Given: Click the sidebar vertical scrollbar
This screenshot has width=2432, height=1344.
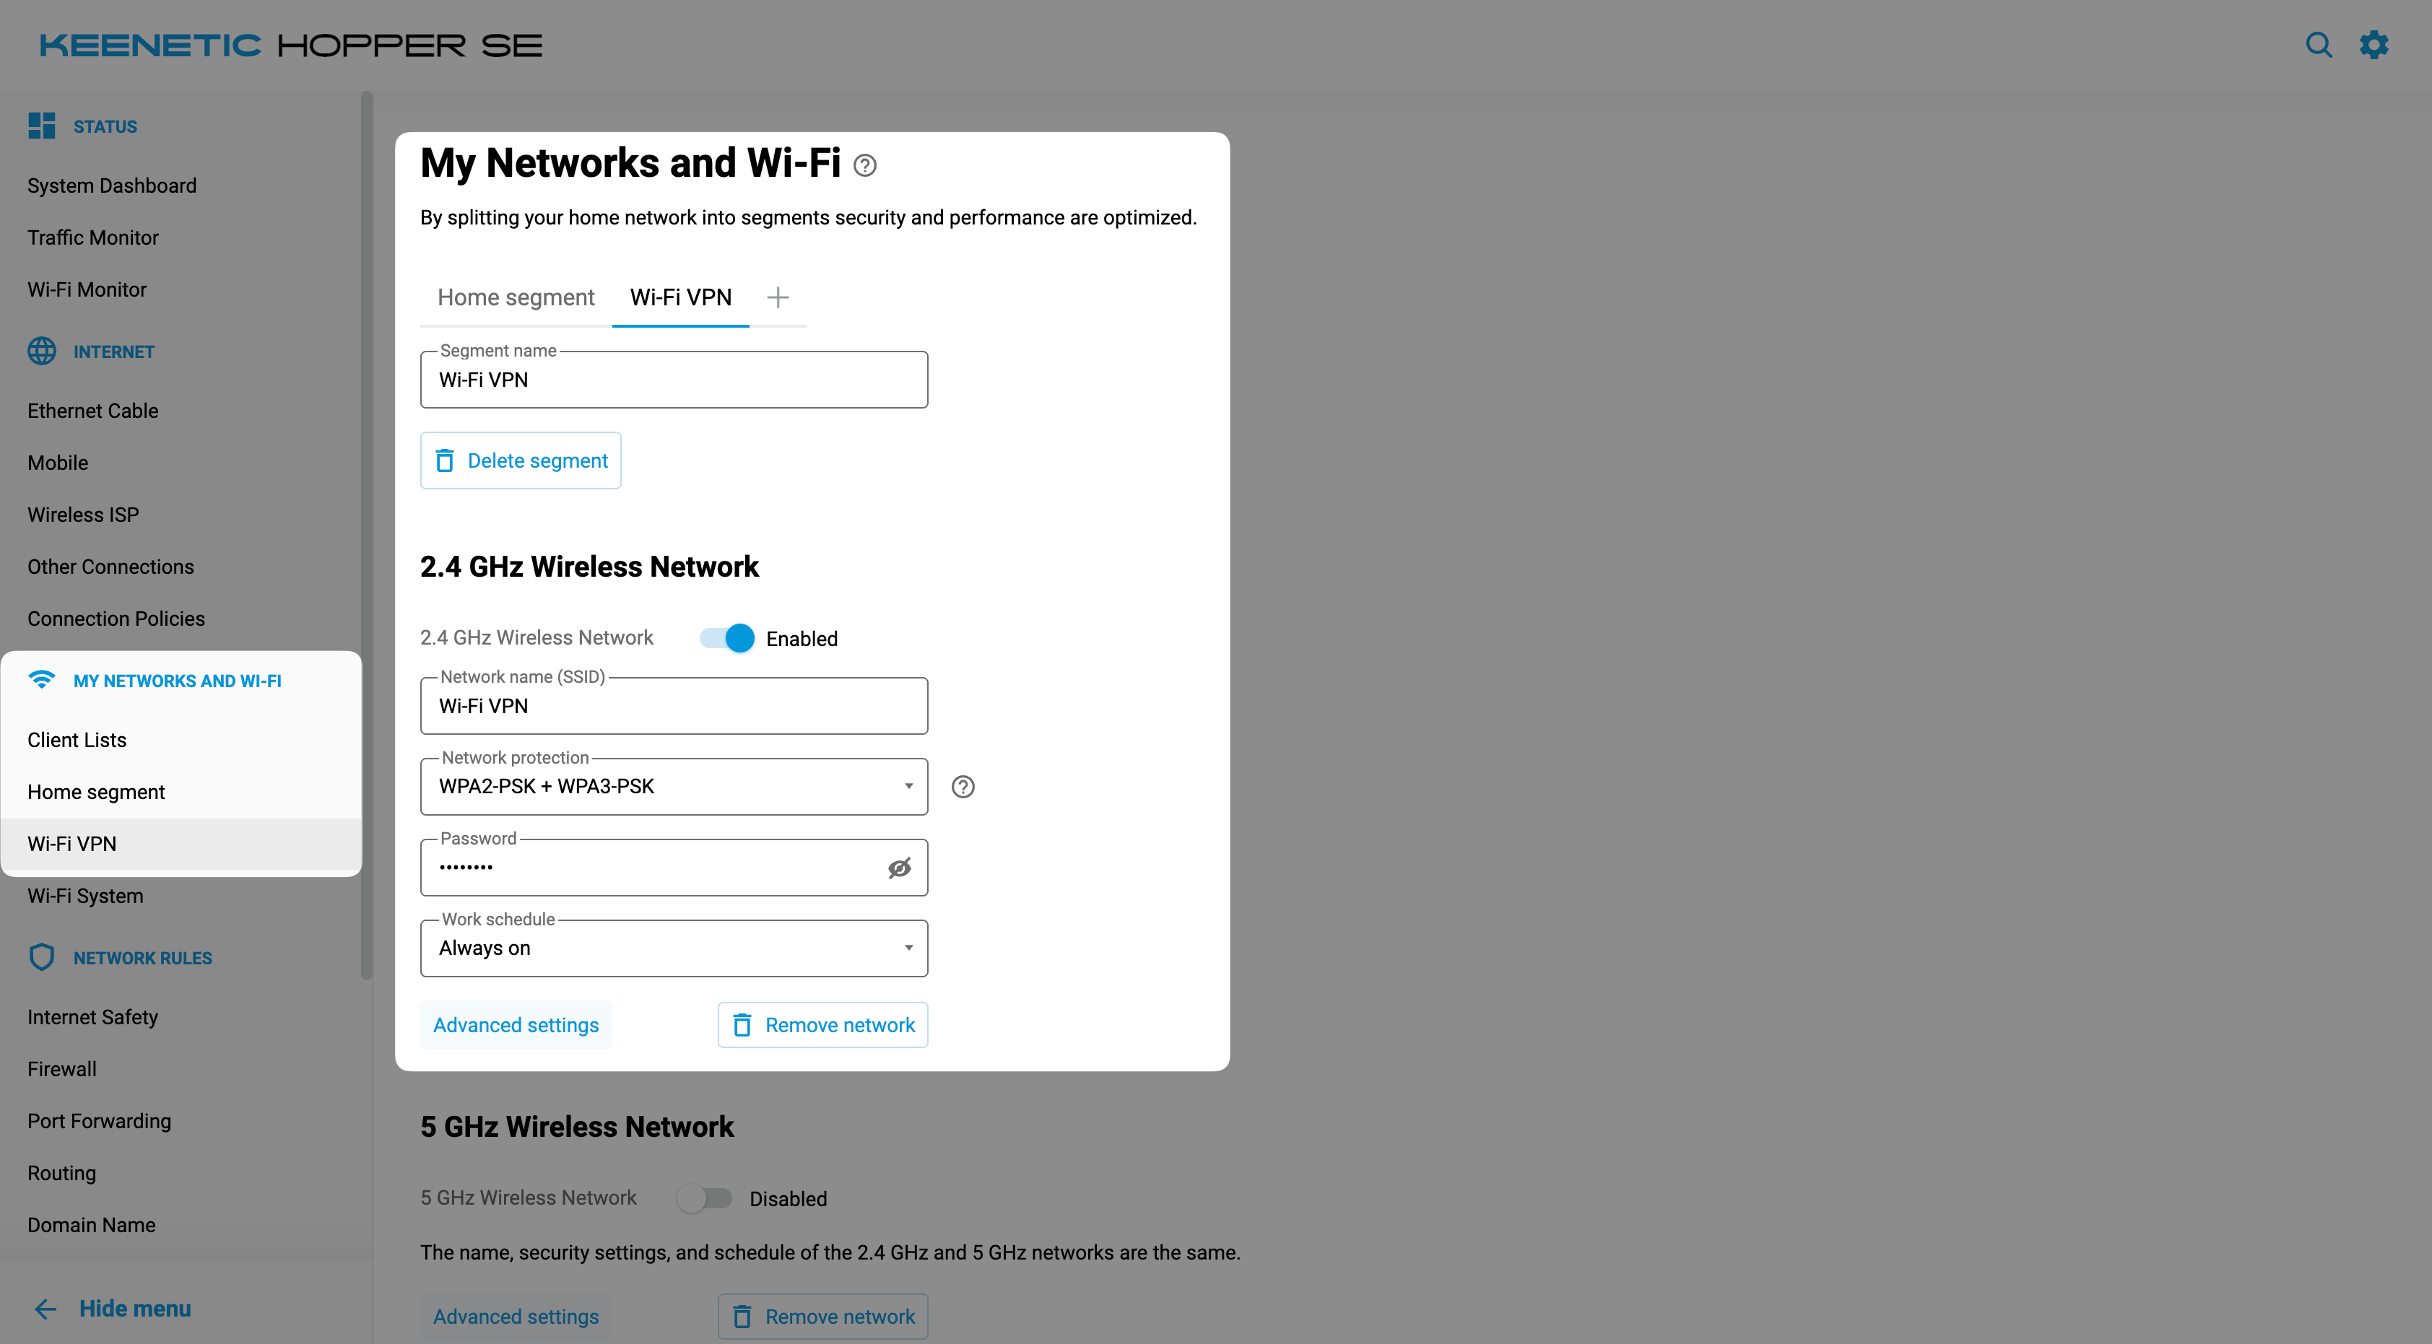Looking at the screenshot, I should coord(366,534).
